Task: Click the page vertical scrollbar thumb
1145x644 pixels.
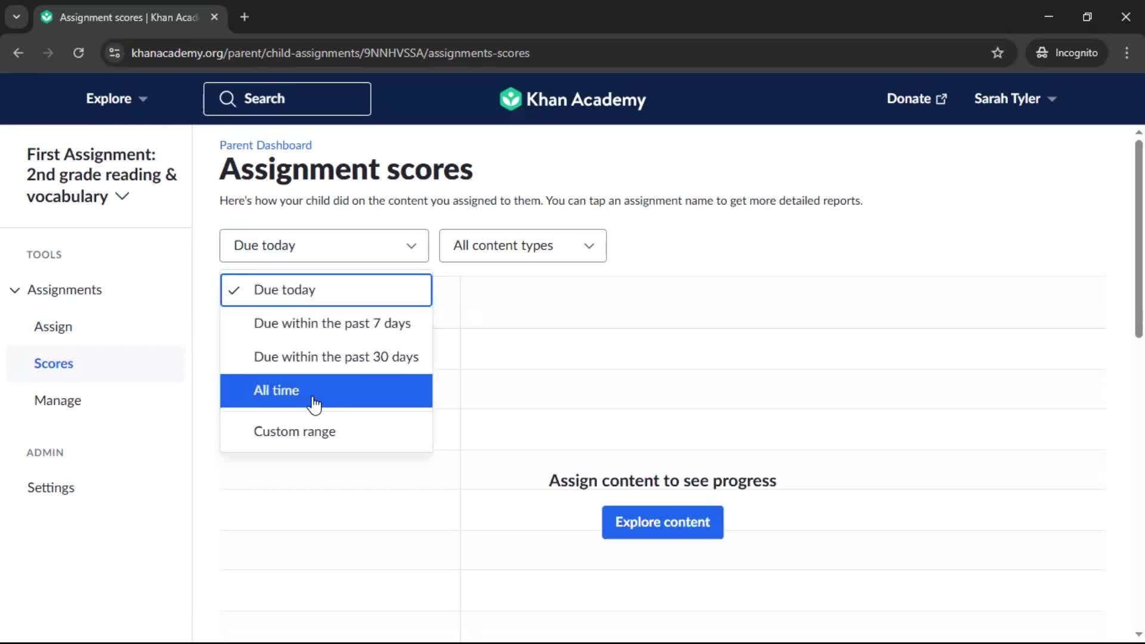Action: [x=1138, y=239]
